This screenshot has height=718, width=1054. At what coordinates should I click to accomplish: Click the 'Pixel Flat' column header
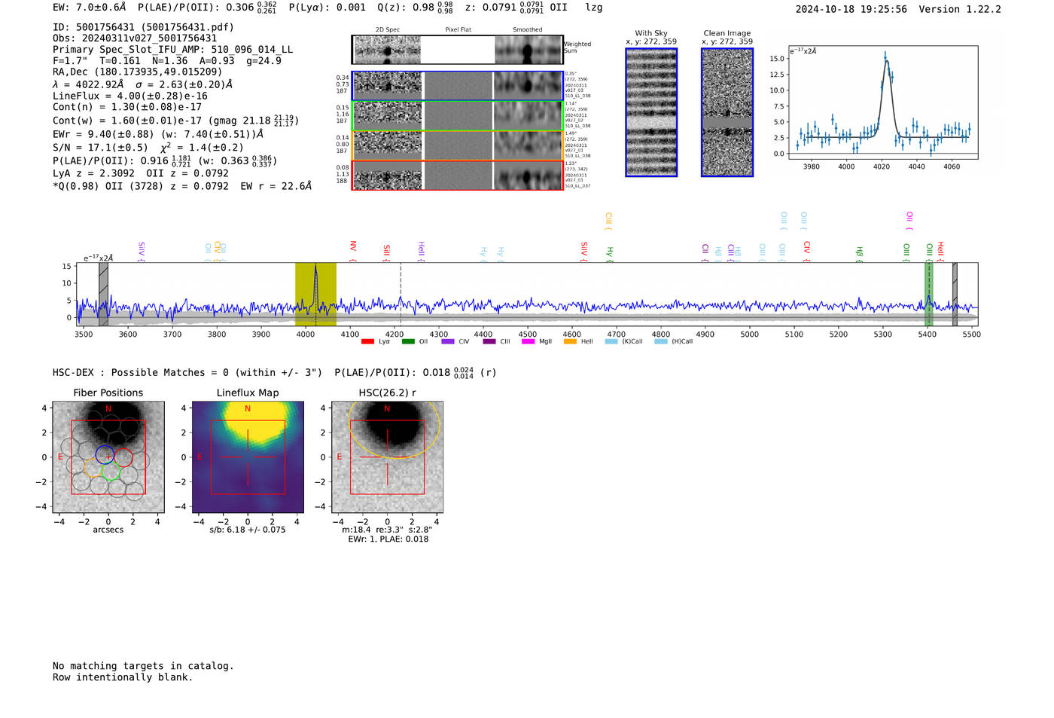click(458, 30)
